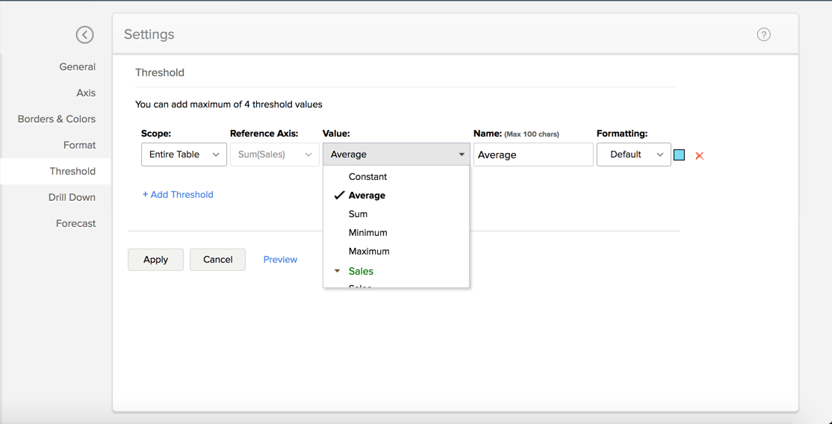Select Sum from the Value list
Viewport: 832px width, 424px height.
[x=358, y=214]
